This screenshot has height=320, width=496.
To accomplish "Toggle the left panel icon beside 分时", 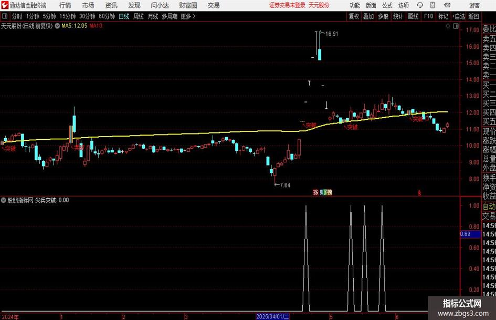I will (x=5, y=16).
